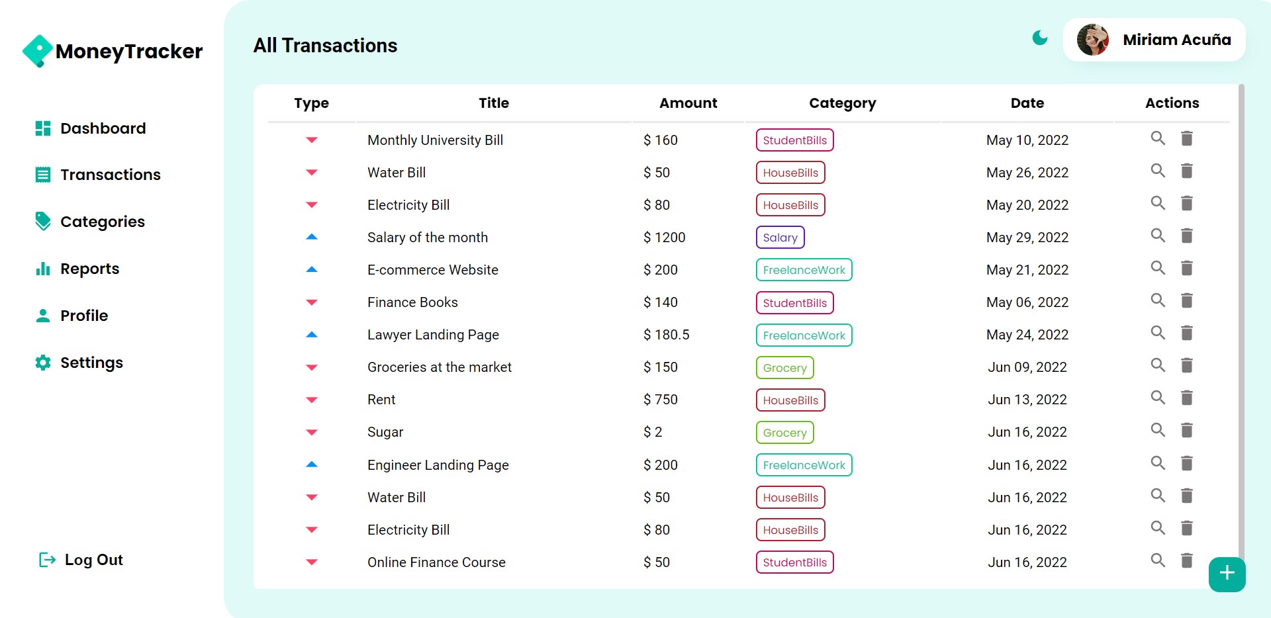Image resolution: width=1271 pixels, height=618 pixels.
Task: Delete the Salary of the month transaction
Action: 1186,236
